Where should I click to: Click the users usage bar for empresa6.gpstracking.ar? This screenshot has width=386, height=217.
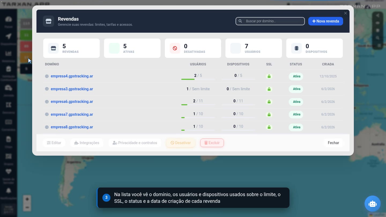(x=198, y=105)
